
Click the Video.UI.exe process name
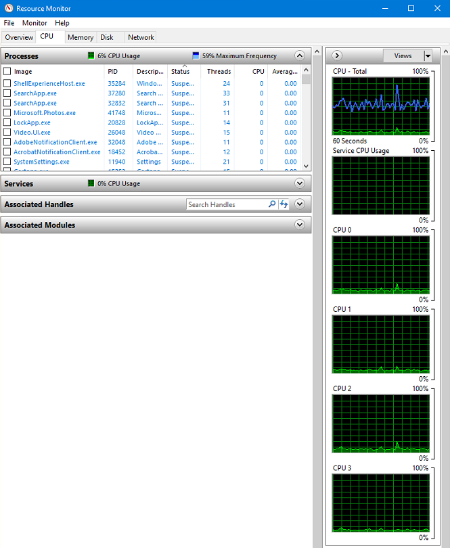[x=32, y=133]
